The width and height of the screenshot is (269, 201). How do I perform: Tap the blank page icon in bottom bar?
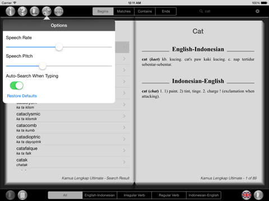pyautogui.click(x=22, y=195)
